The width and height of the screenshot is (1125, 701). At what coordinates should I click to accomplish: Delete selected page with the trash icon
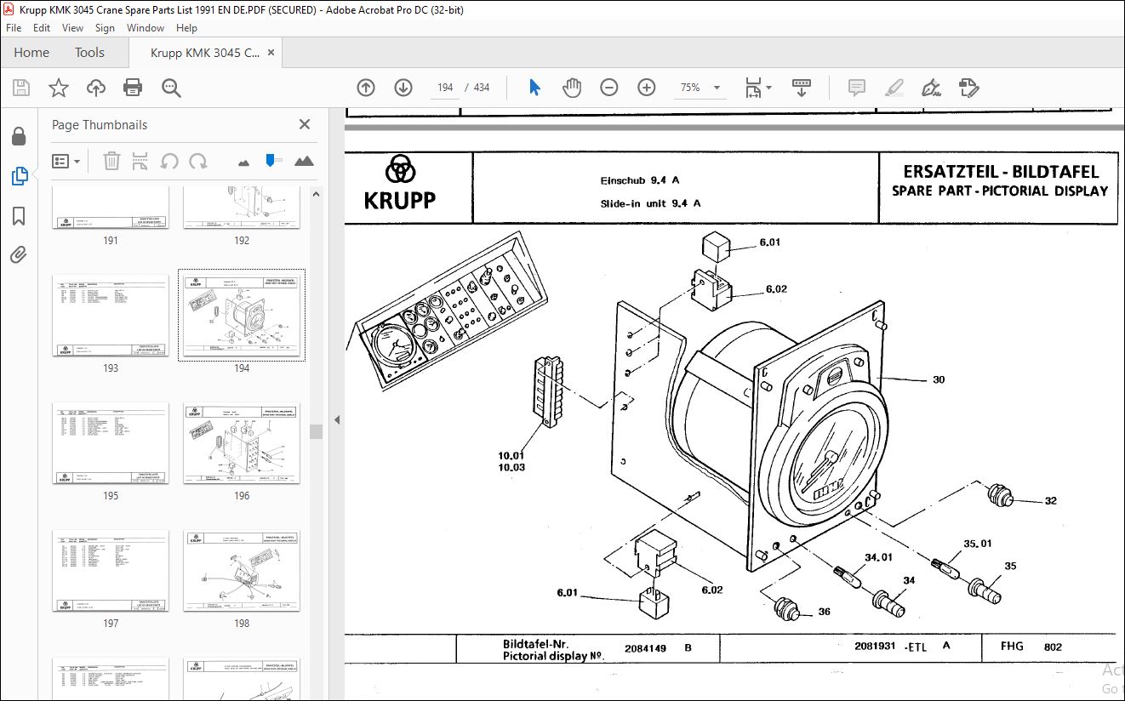111,161
